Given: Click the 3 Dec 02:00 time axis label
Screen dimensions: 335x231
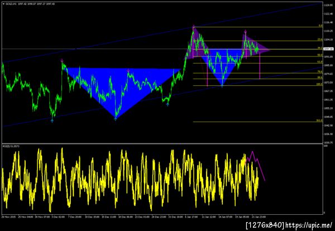Looking at the screenshot, I should (x=58, y=216).
